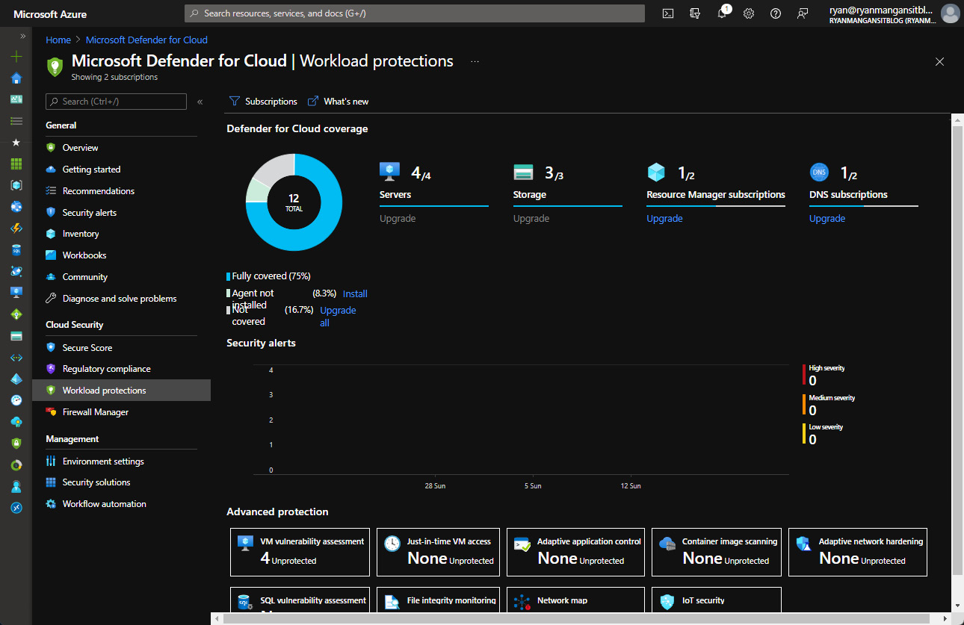Viewport: 964px width, 625px height.
Task: Focus the menu Search (Ctrl+/) box
Action: click(x=117, y=102)
